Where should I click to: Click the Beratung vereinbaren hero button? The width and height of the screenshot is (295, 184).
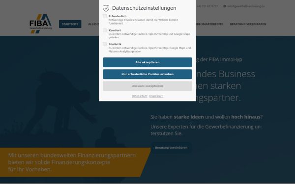coord(171,148)
